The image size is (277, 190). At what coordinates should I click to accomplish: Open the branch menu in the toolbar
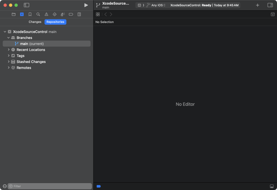coord(98,5)
